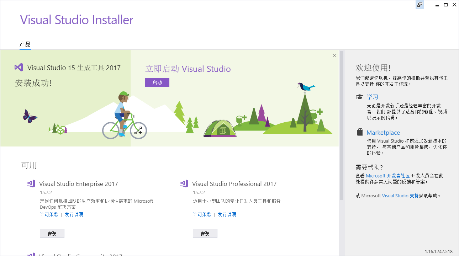Close the Visual Studio Installer window
This screenshot has width=459, height=256.
454,5
